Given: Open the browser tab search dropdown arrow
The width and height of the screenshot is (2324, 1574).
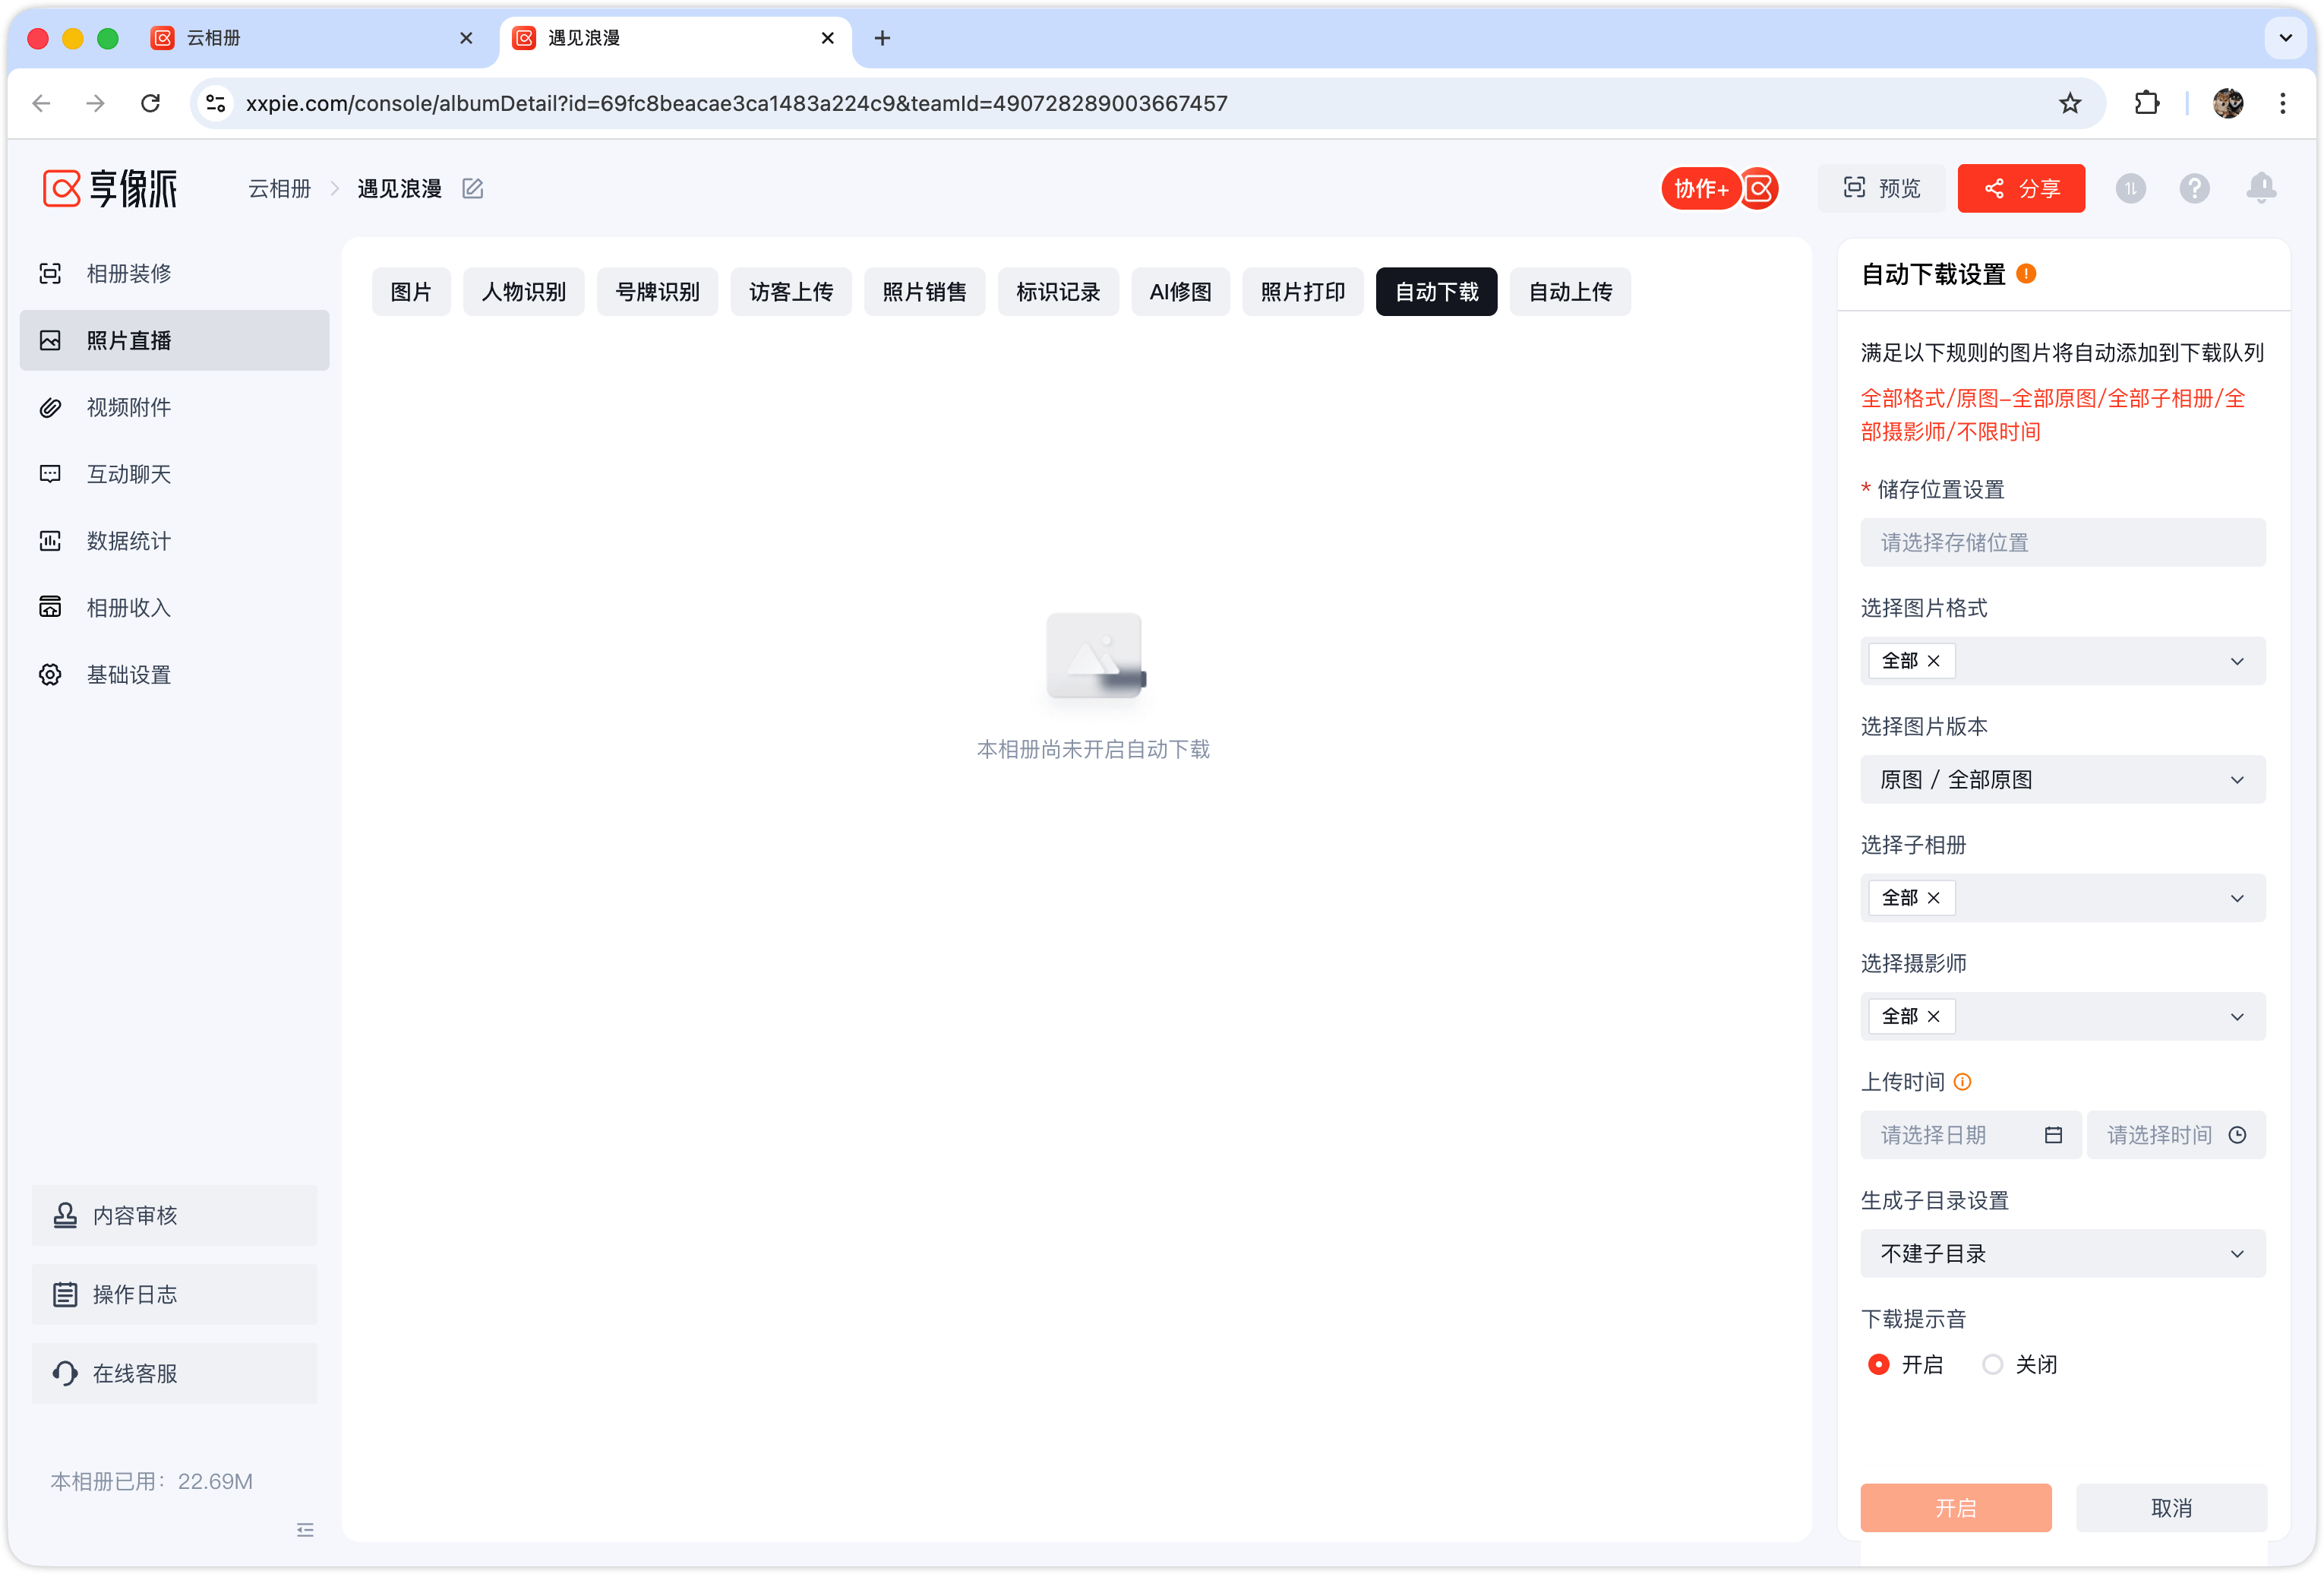Looking at the screenshot, I should (x=2286, y=38).
